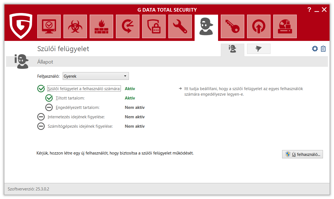The height and width of the screenshot is (199, 334).
Task: Open the Backup restore arrow icon
Action: [x=128, y=26]
